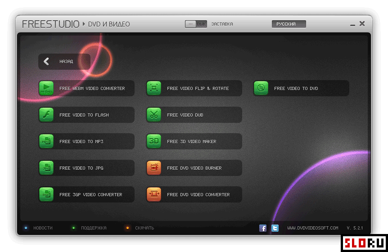Open the ПОДДЕРЖКА footer item
The width and height of the screenshot is (388, 252).
(94, 228)
